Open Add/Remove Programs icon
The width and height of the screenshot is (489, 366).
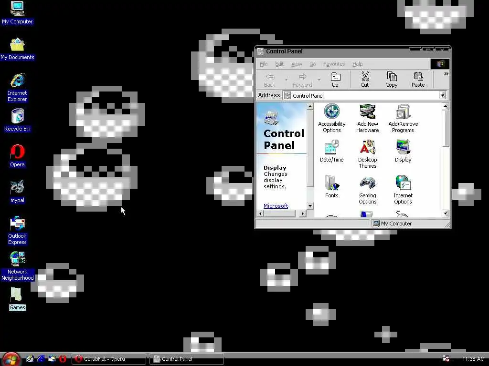point(403,118)
